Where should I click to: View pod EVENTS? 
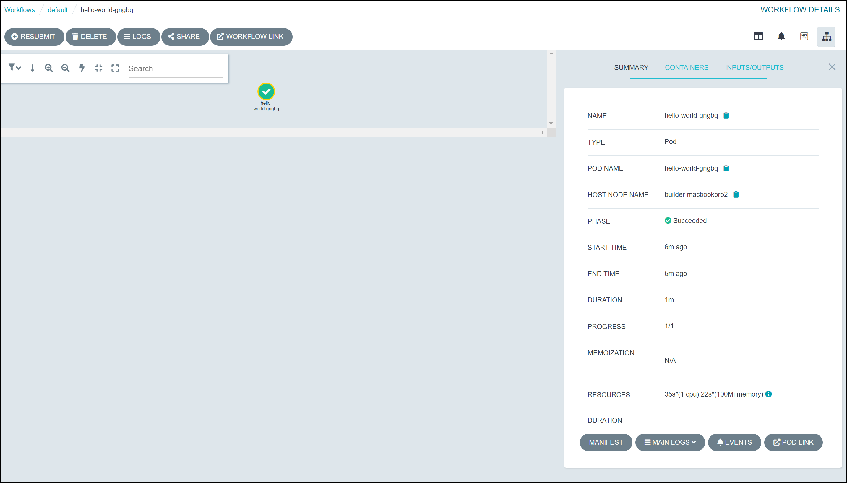(734, 442)
